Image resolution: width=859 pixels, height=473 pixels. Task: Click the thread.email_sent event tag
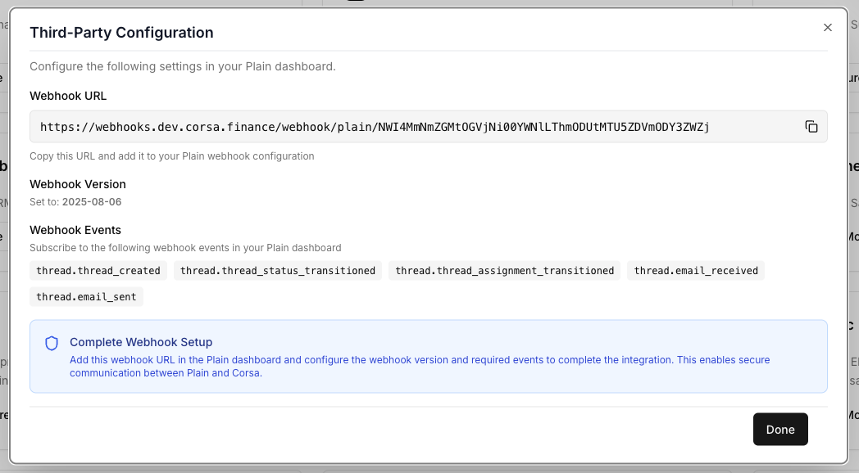click(x=86, y=297)
